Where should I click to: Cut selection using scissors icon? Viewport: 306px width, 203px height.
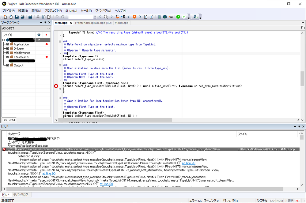click(38, 17)
